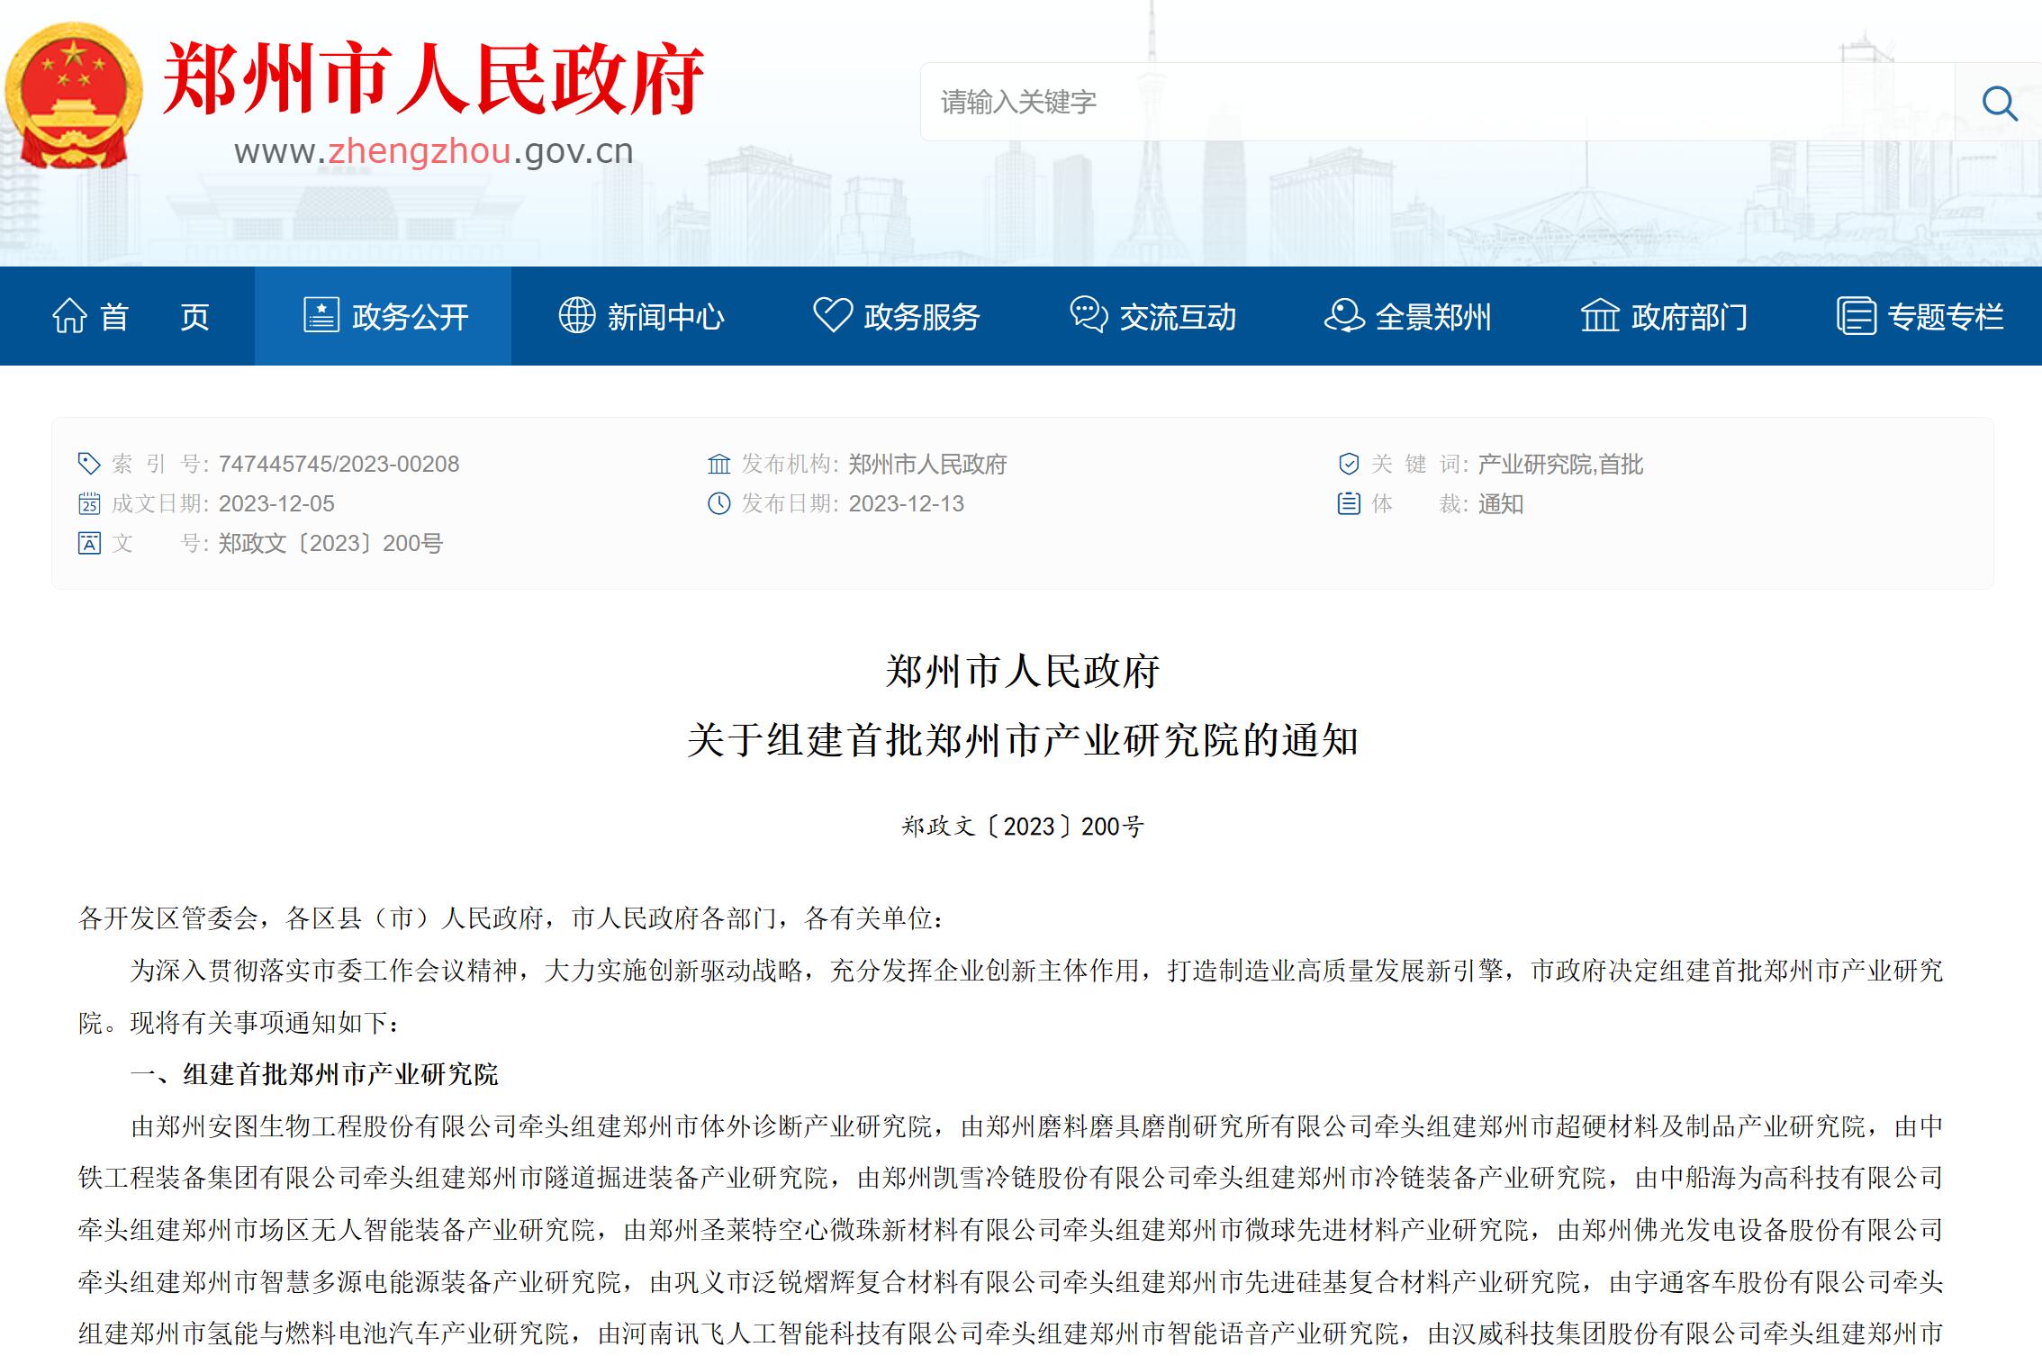Click centered document number 郑政文〔2023〕200号
The width and height of the screenshot is (2042, 1356).
(x=1022, y=826)
